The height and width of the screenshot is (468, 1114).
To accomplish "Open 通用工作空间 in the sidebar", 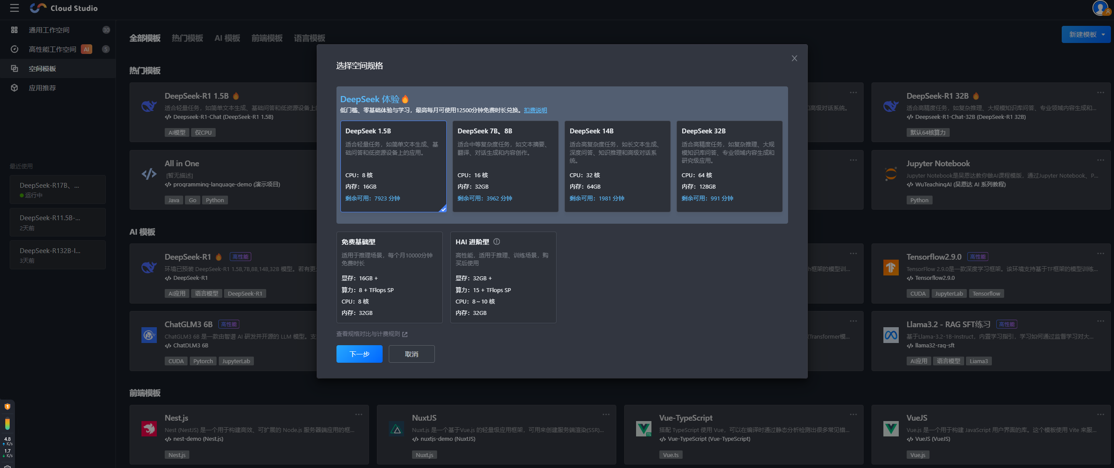I will (58, 30).
